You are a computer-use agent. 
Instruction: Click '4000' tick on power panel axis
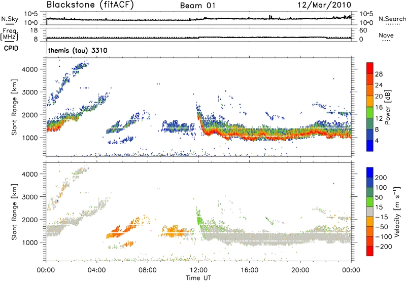click(29, 69)
